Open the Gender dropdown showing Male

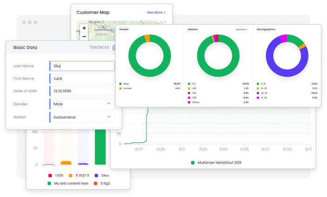point(82,104)
